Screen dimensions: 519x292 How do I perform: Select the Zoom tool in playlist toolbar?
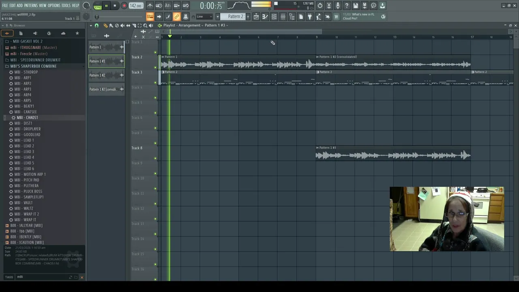pos(145,25)
